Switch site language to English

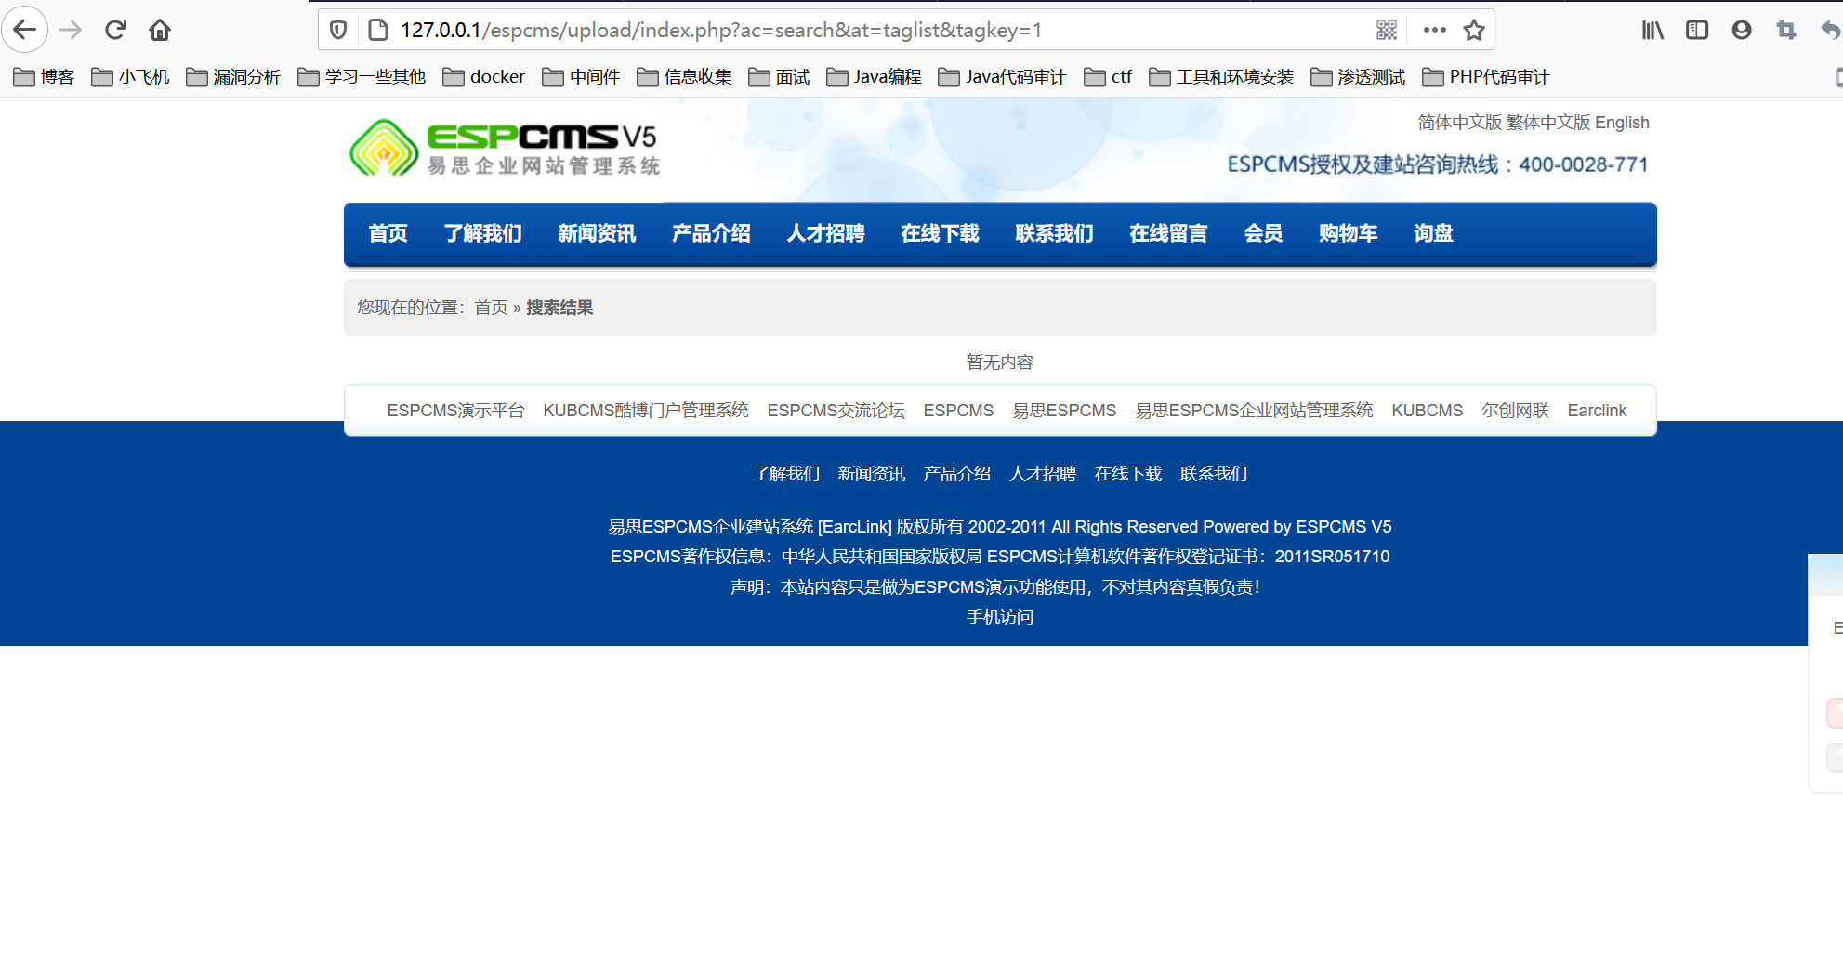click(1622, 122)
